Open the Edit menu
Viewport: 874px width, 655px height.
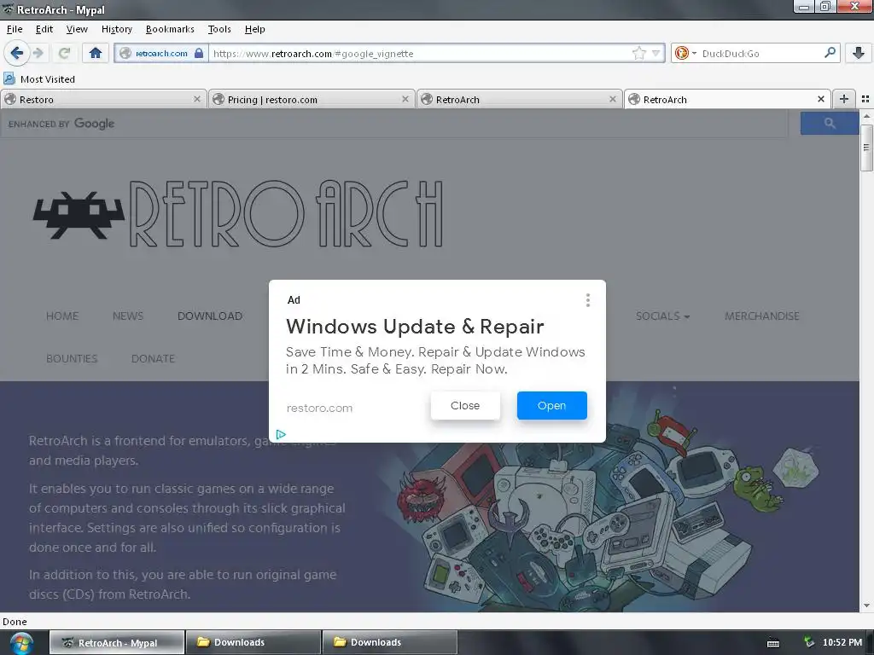(44, 29)
